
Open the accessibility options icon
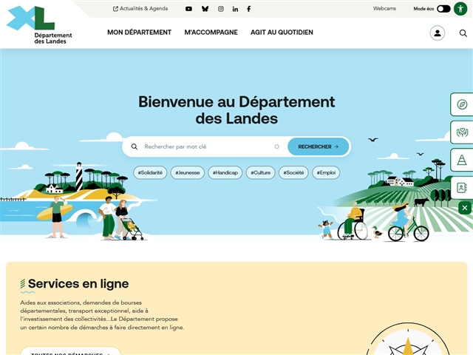point(460,9)
